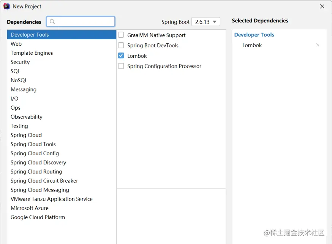
Task: Open the Spring Boot version dropdown
Action: [206, 22]
